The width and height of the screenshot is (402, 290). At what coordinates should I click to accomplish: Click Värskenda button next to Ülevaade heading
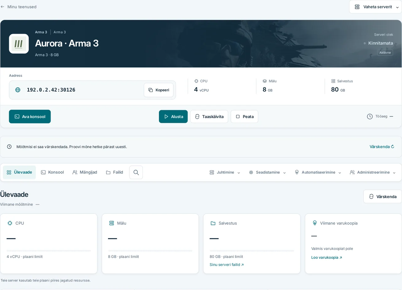coord(383,196)
